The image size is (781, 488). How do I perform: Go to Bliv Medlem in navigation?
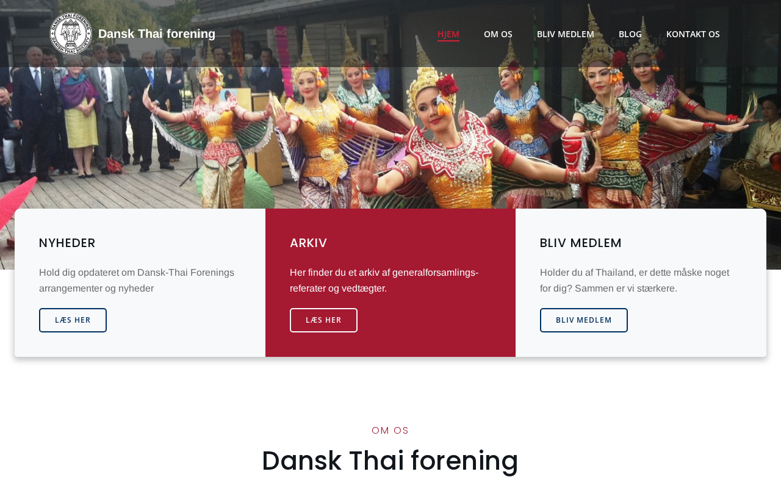pos(566,34)
